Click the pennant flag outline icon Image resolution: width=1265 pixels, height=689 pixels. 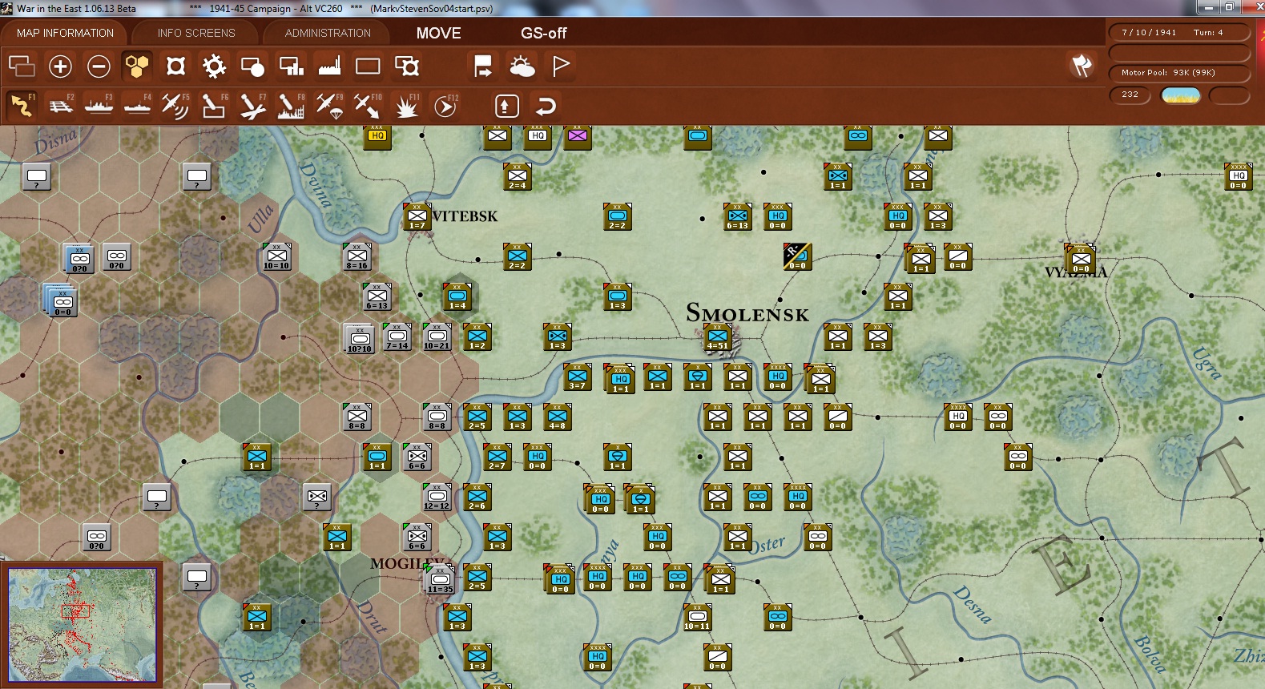coord(561,66)
